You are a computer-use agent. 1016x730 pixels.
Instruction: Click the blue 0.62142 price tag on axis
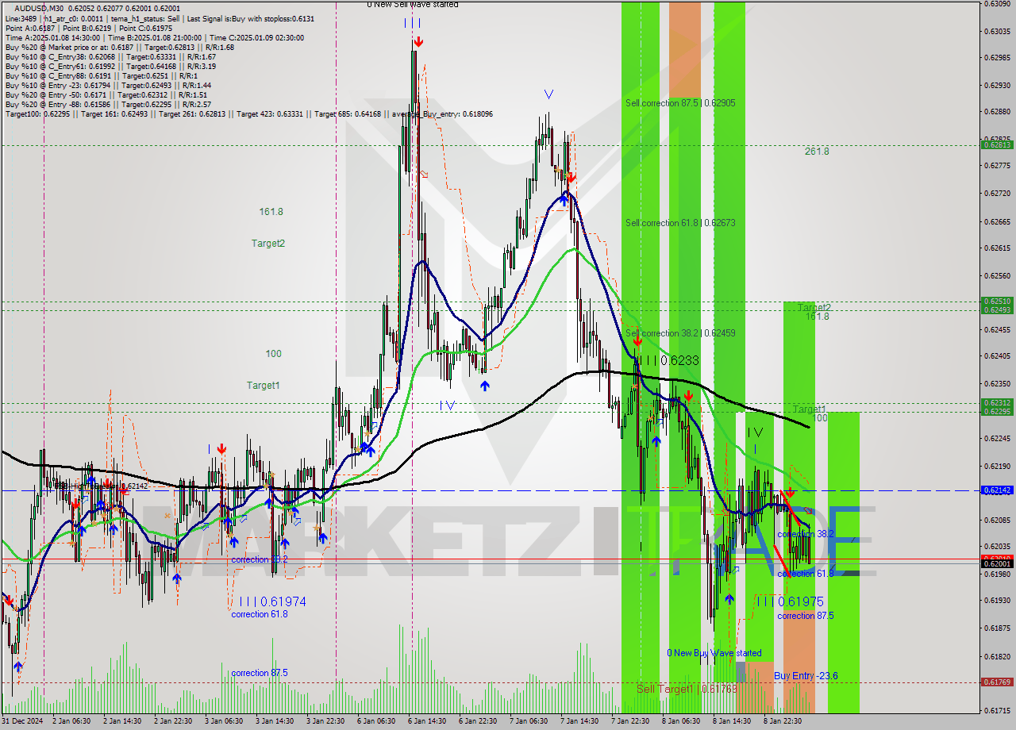click(997, 490)
